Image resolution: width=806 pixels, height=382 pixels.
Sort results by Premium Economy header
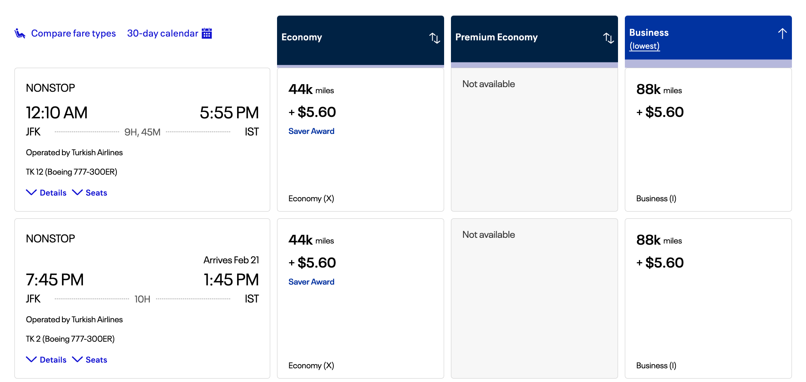pyautogui.click(x=496, y=37)
